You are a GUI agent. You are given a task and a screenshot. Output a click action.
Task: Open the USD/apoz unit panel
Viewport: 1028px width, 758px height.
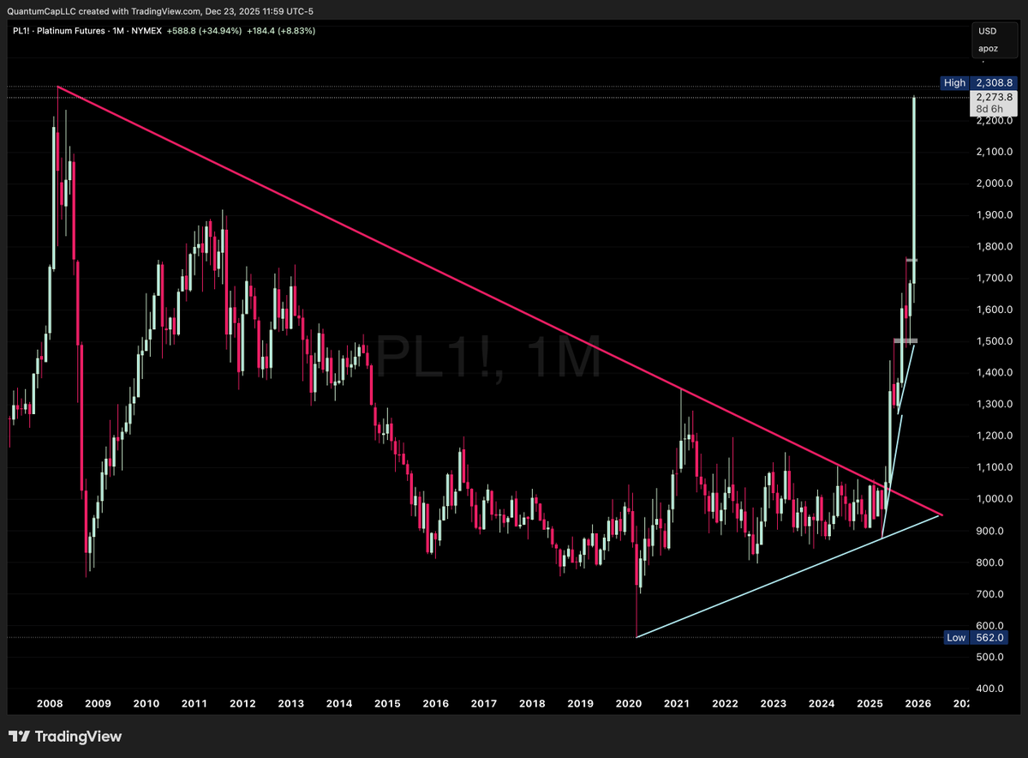994,39
